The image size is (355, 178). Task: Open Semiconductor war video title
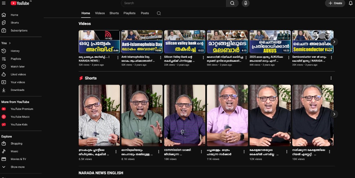click(x=309, y=59)
